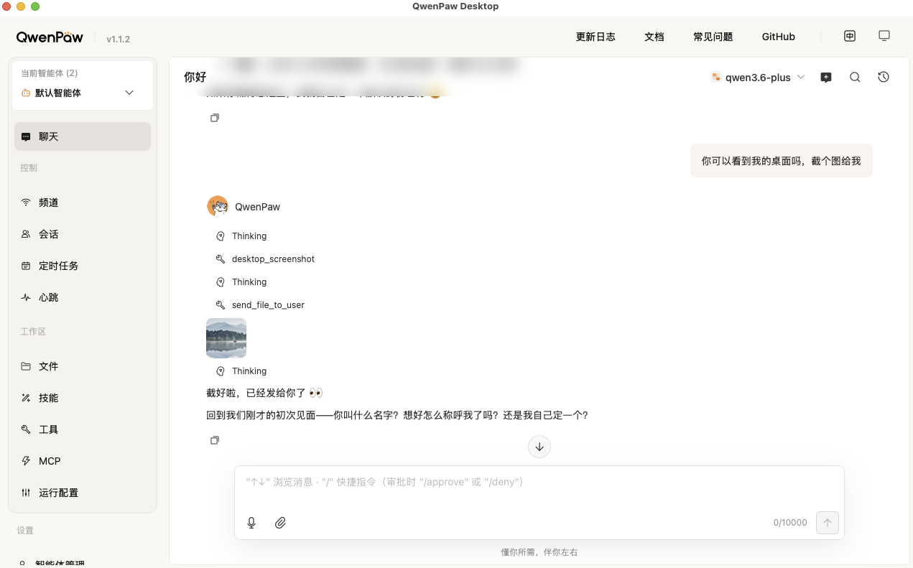Image resolution: width=913 pixels, height=568 pixels.
Task: Open the lake screenshot thumbnail
Action: (x=226, y=337)
